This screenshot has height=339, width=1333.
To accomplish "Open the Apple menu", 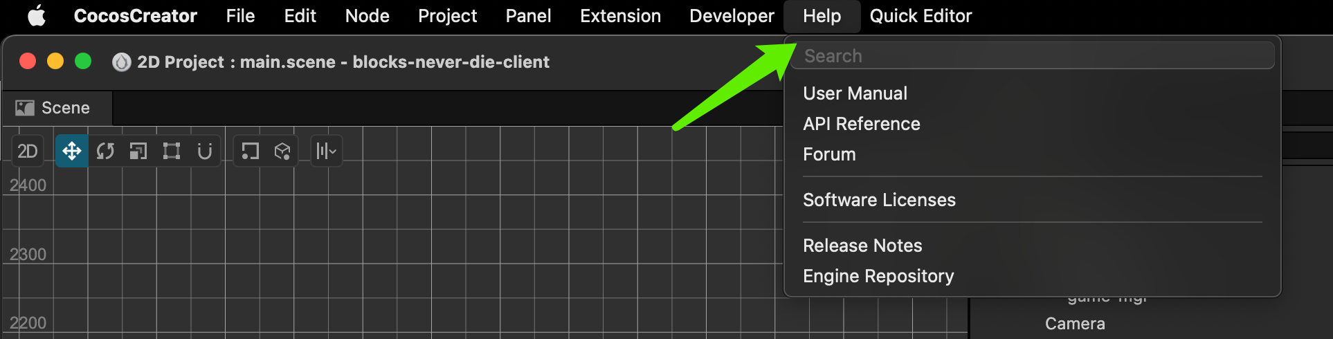I will pyautogui.click(x=37, y=16).
